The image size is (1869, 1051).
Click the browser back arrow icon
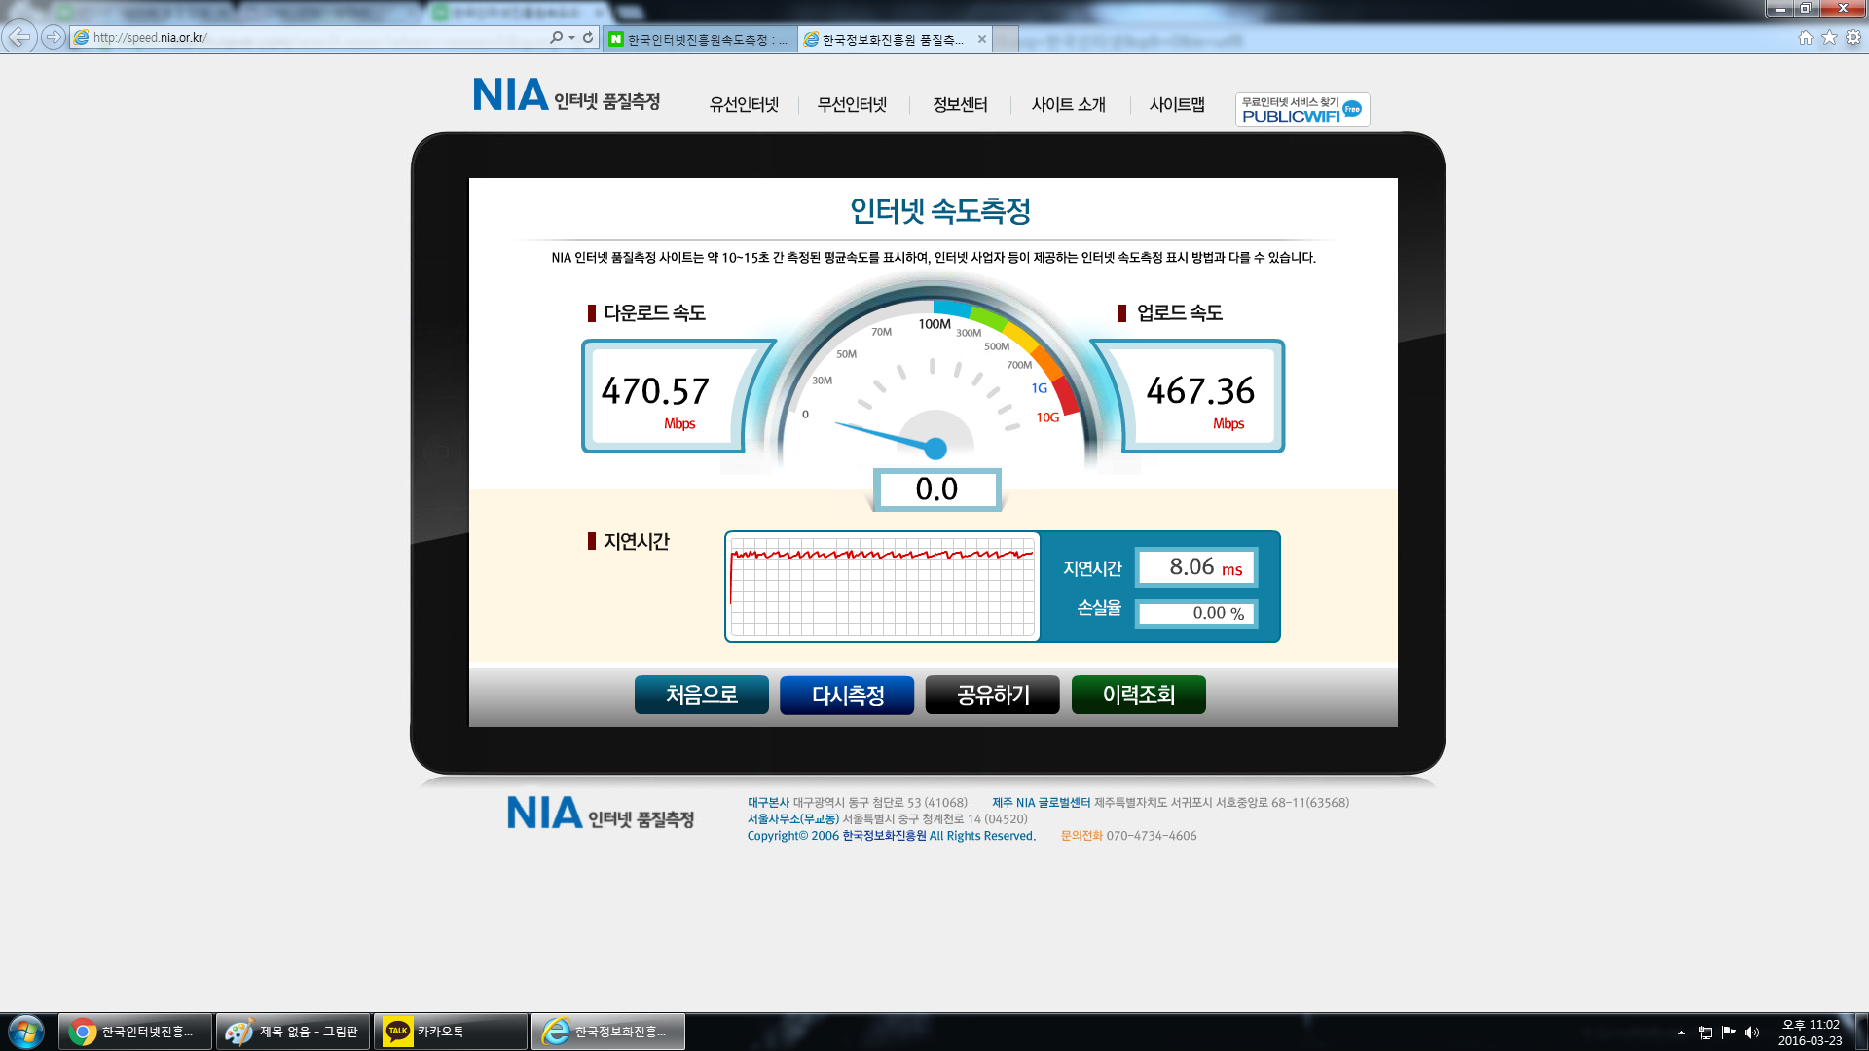pyautogui.click(x=18, y=37)
